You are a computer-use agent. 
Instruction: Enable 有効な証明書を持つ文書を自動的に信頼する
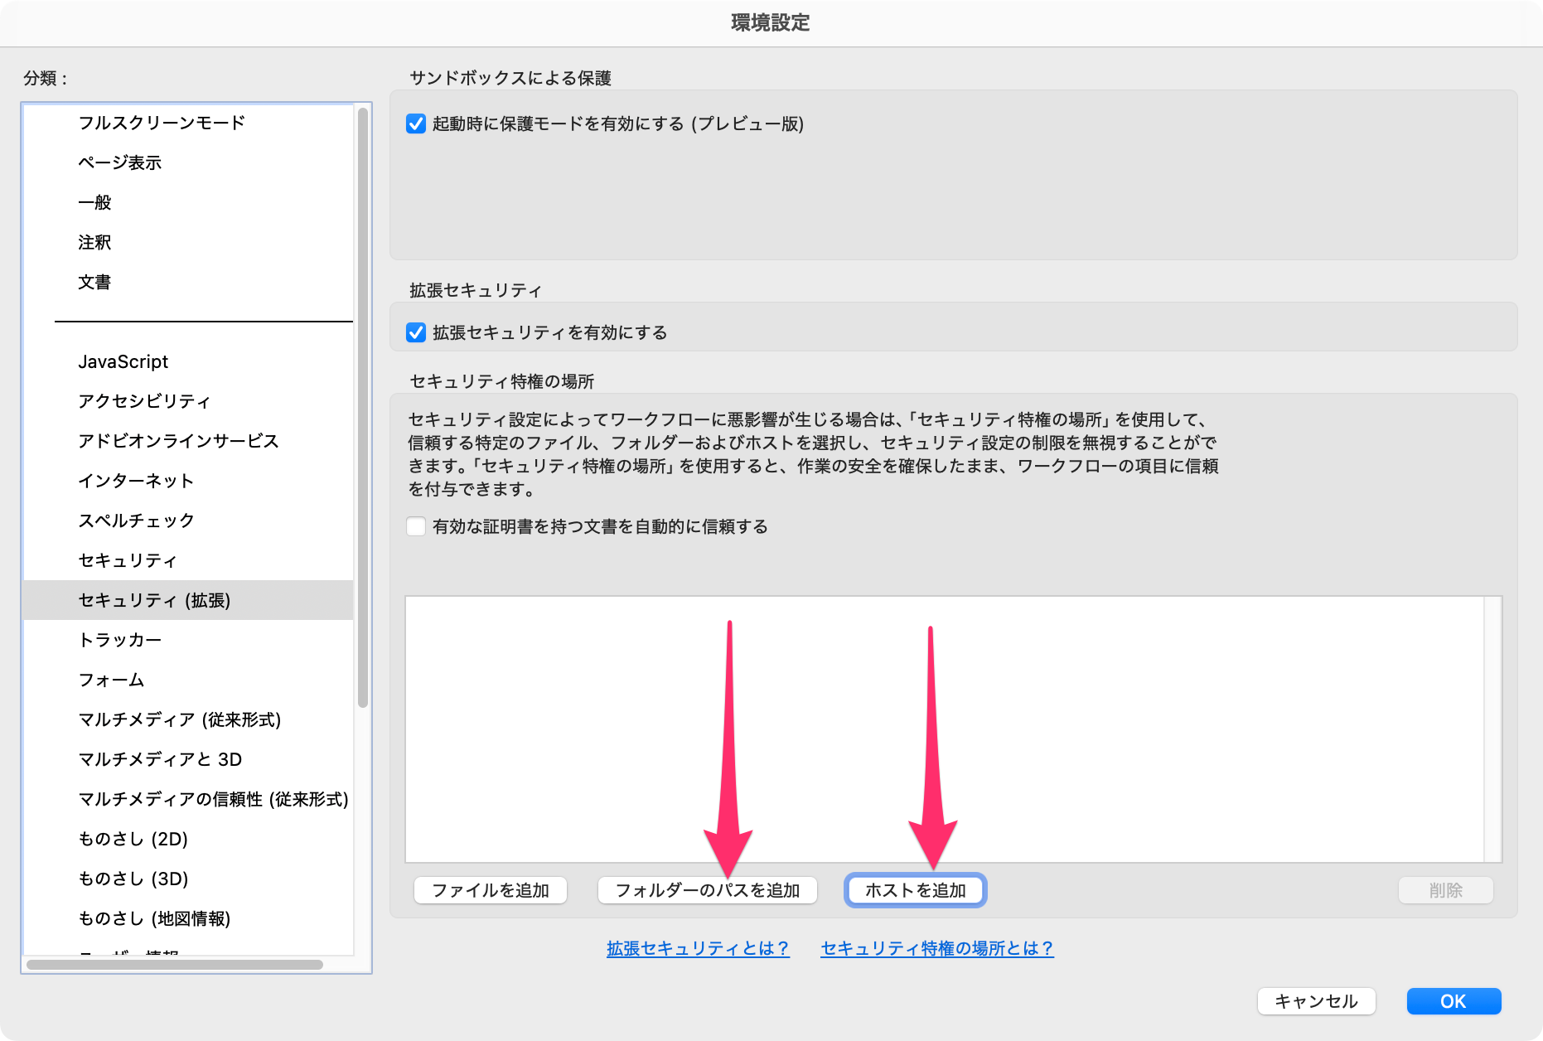coord(417,525)
